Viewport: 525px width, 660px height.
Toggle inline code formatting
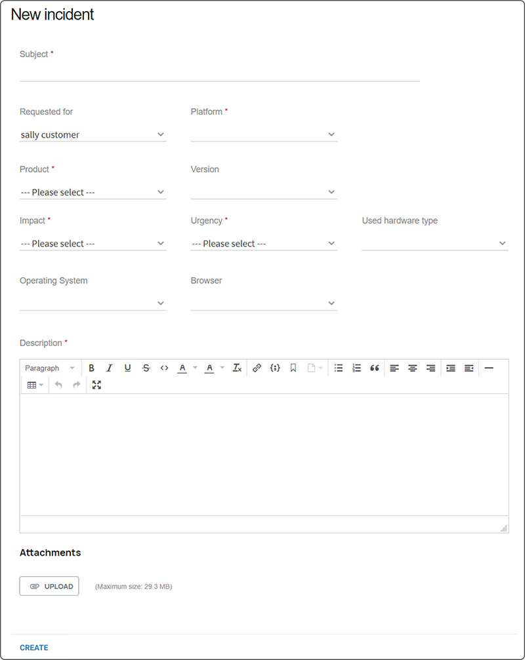[164, 368]
